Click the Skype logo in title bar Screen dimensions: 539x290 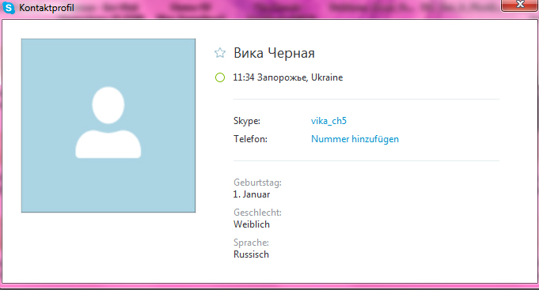(9, 8)
